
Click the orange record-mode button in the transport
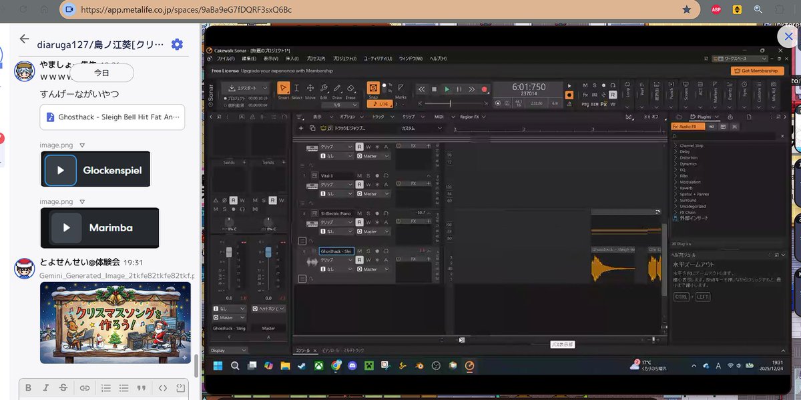pyautogui.click(x=569, y=95)
